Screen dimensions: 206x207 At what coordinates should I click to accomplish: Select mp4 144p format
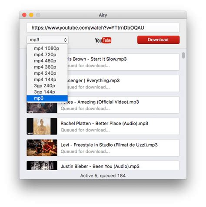click(x=47, y=79)
